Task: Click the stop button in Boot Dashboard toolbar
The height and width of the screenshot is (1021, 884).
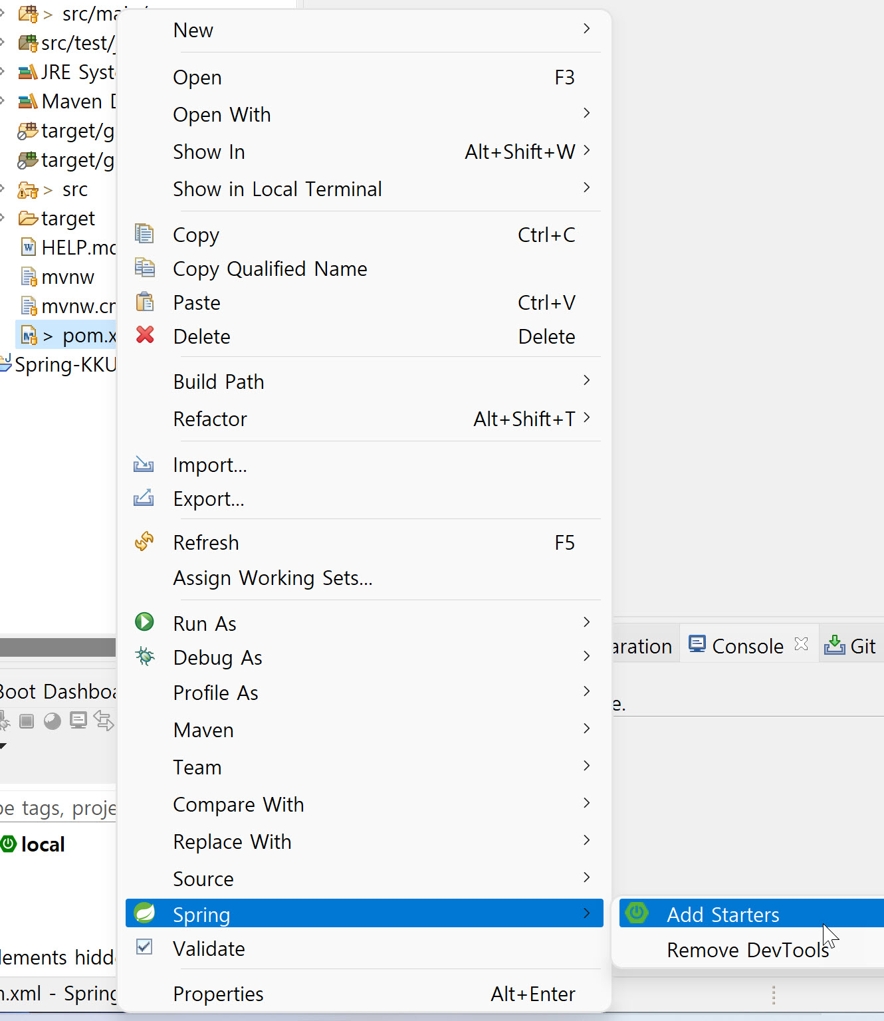Action: (x=27, y=721)
